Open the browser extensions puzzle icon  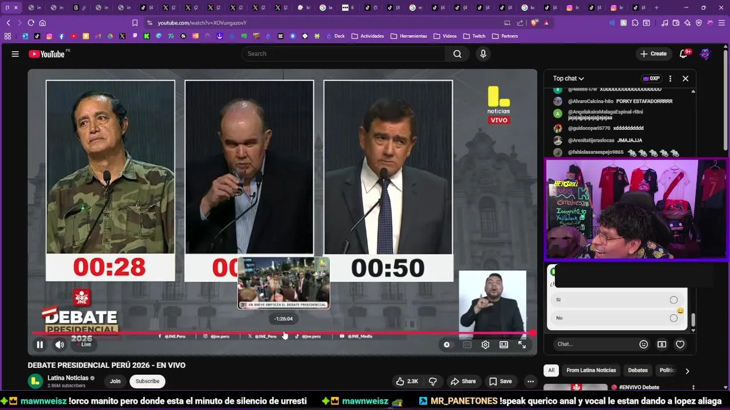[635, 23]
